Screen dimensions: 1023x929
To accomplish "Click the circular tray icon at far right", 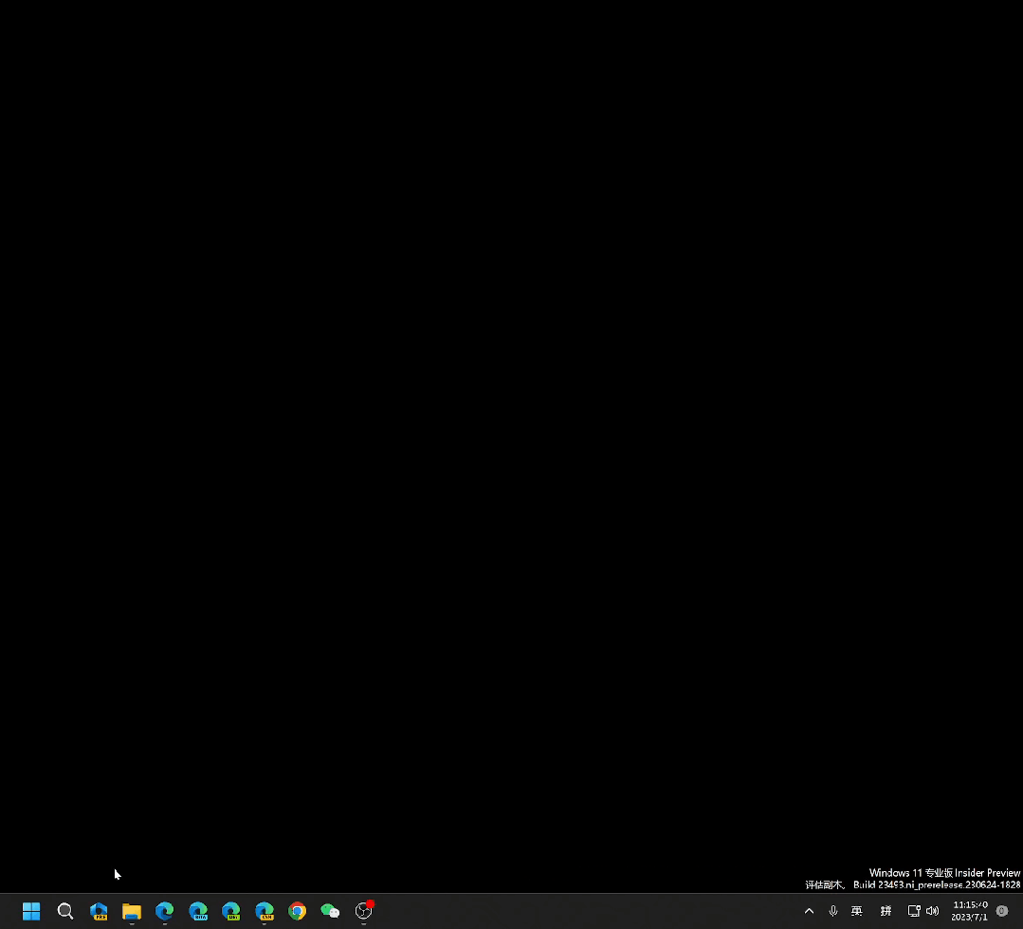I will tap(1001, 911).
